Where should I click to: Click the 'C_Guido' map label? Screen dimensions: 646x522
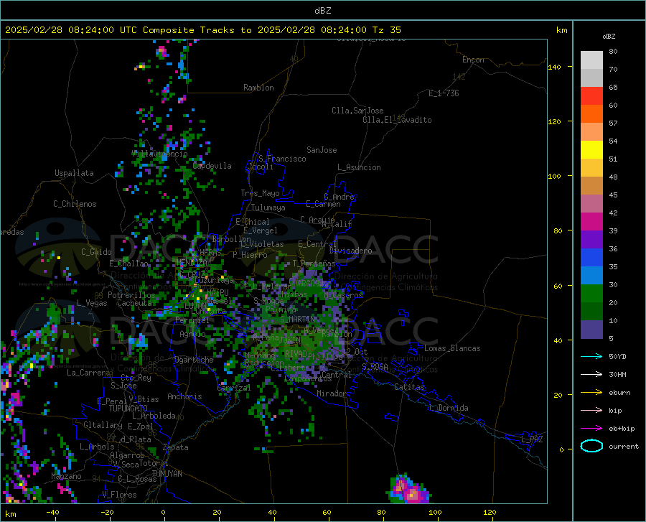pyautogui.click(x=96, y=252)
